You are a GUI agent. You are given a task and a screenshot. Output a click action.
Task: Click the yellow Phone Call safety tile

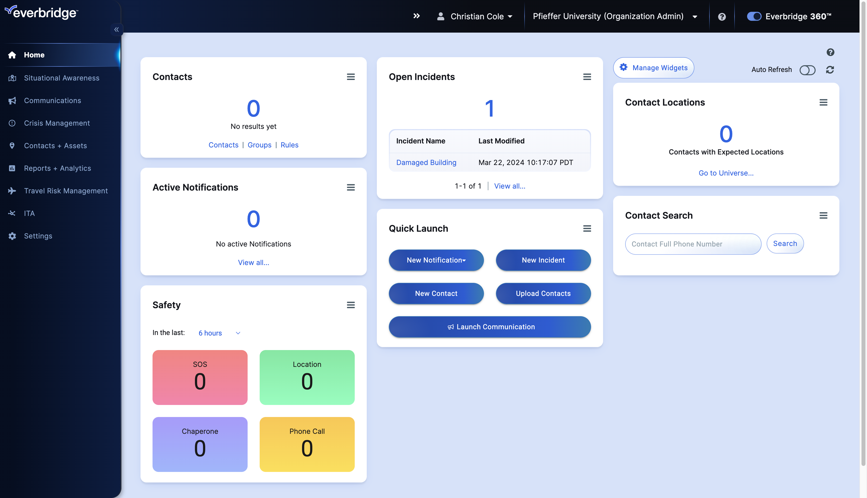tap(307, 445)
